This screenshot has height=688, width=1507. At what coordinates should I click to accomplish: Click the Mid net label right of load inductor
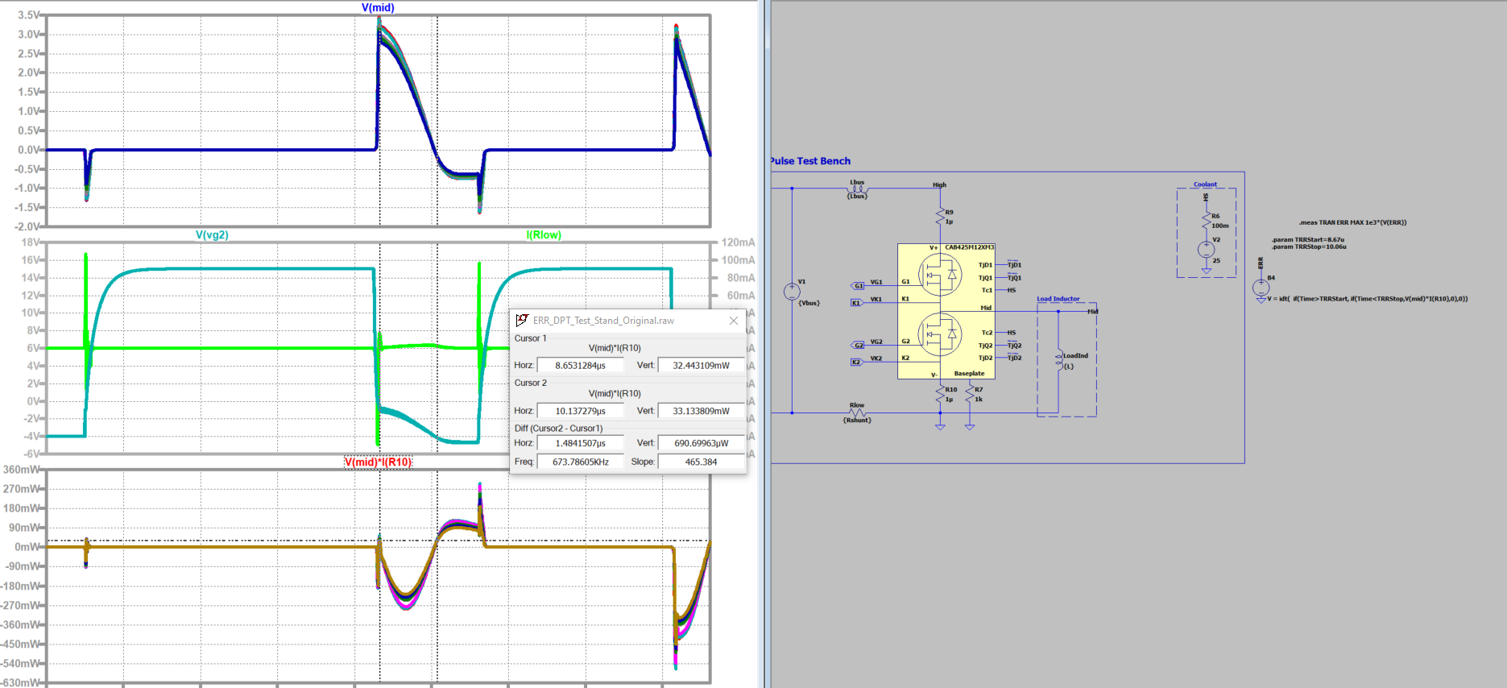point(1092,312)
